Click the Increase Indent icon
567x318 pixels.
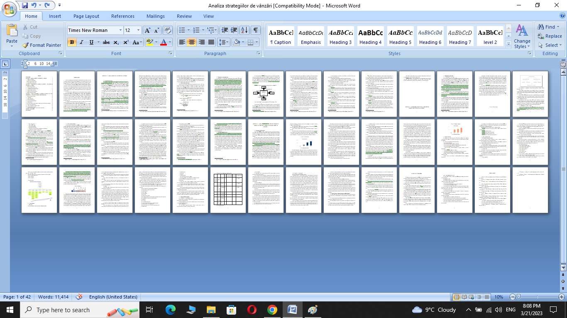234,30
